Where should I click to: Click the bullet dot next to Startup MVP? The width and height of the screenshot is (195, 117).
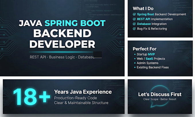[x=135, y=54]
